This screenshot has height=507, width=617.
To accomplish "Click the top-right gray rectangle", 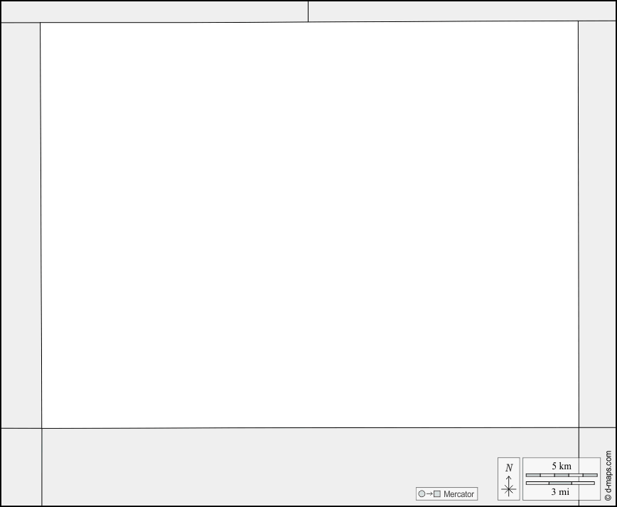I will click(x=462, y=11).
